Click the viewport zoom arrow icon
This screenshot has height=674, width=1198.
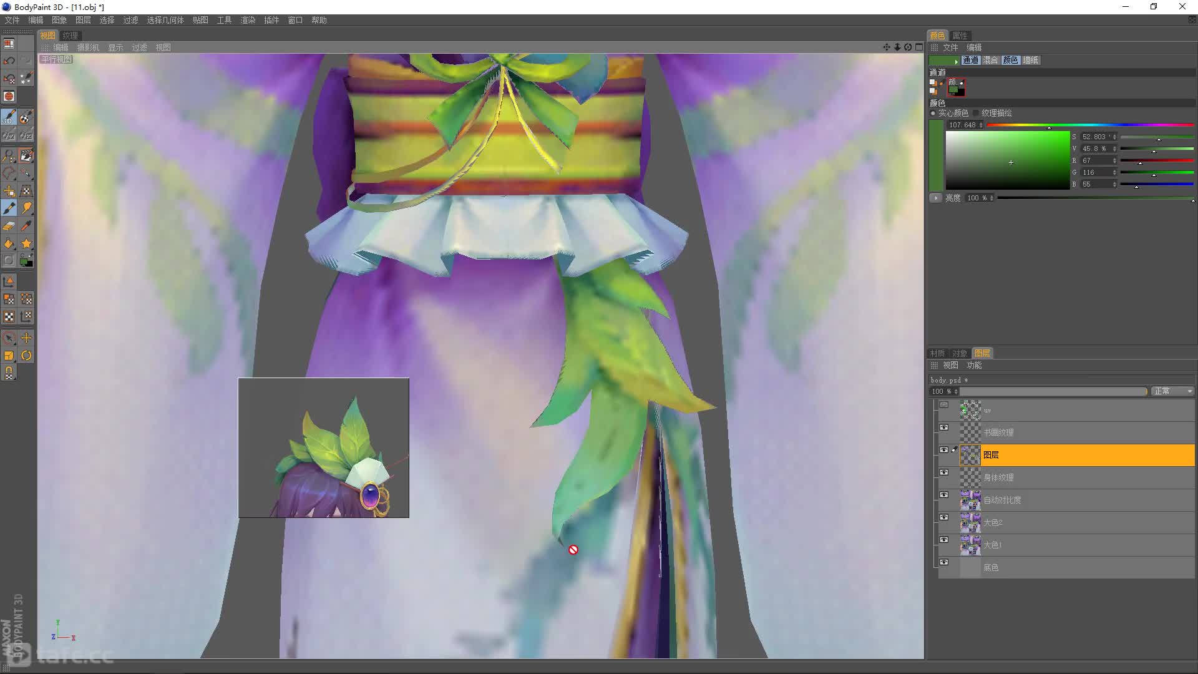[897, 47]
